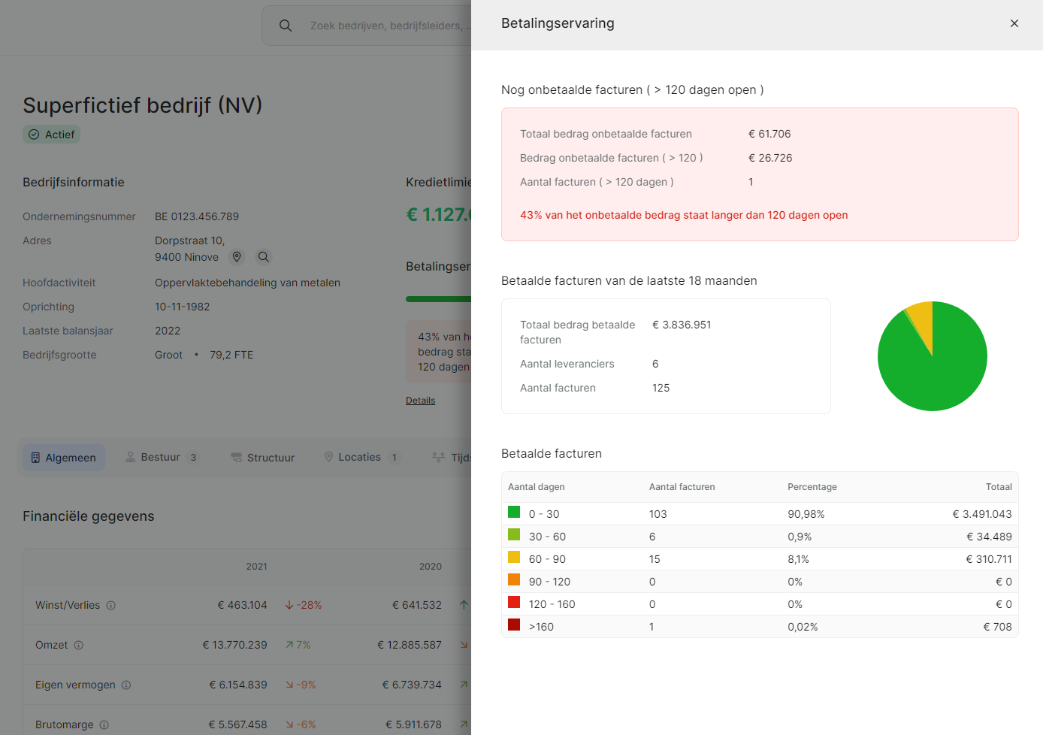Click info icon beside Eigen vermogen

click(126, 685)
